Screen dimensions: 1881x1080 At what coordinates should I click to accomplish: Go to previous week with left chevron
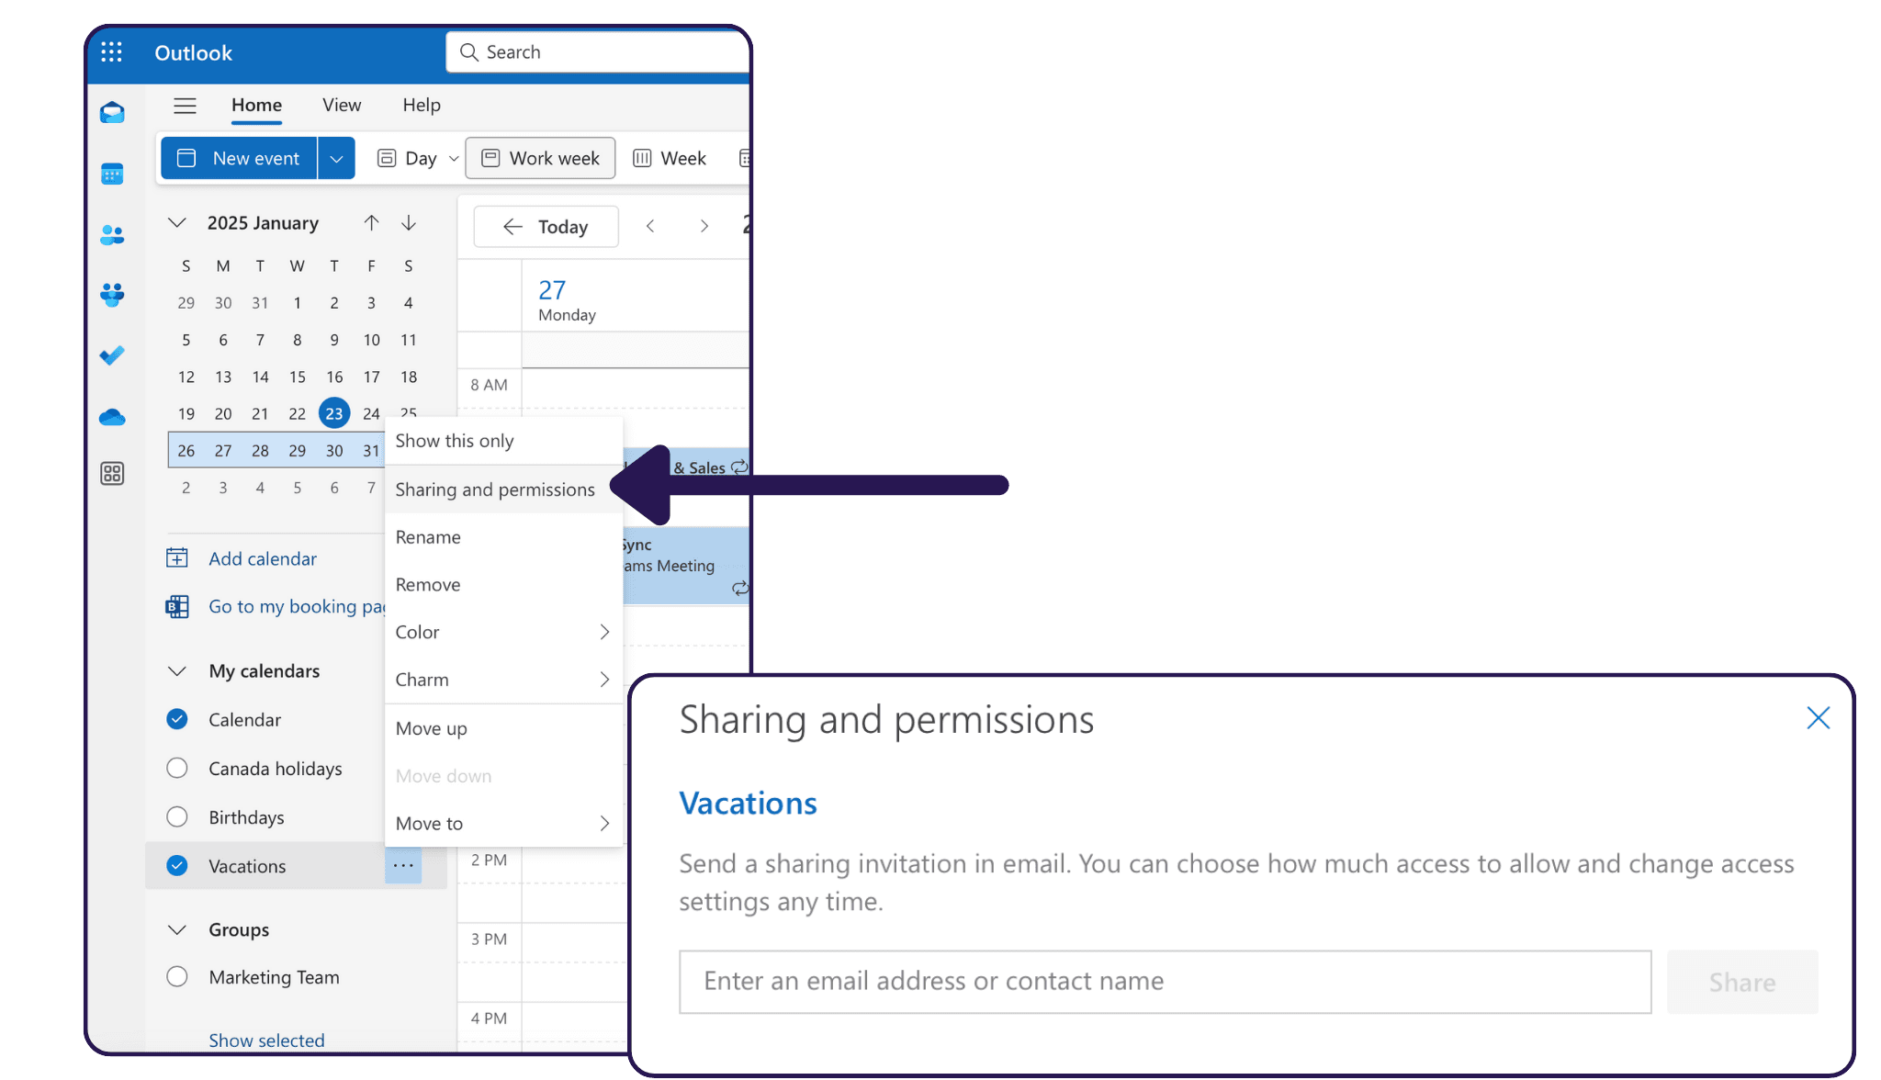coord(650,226)
